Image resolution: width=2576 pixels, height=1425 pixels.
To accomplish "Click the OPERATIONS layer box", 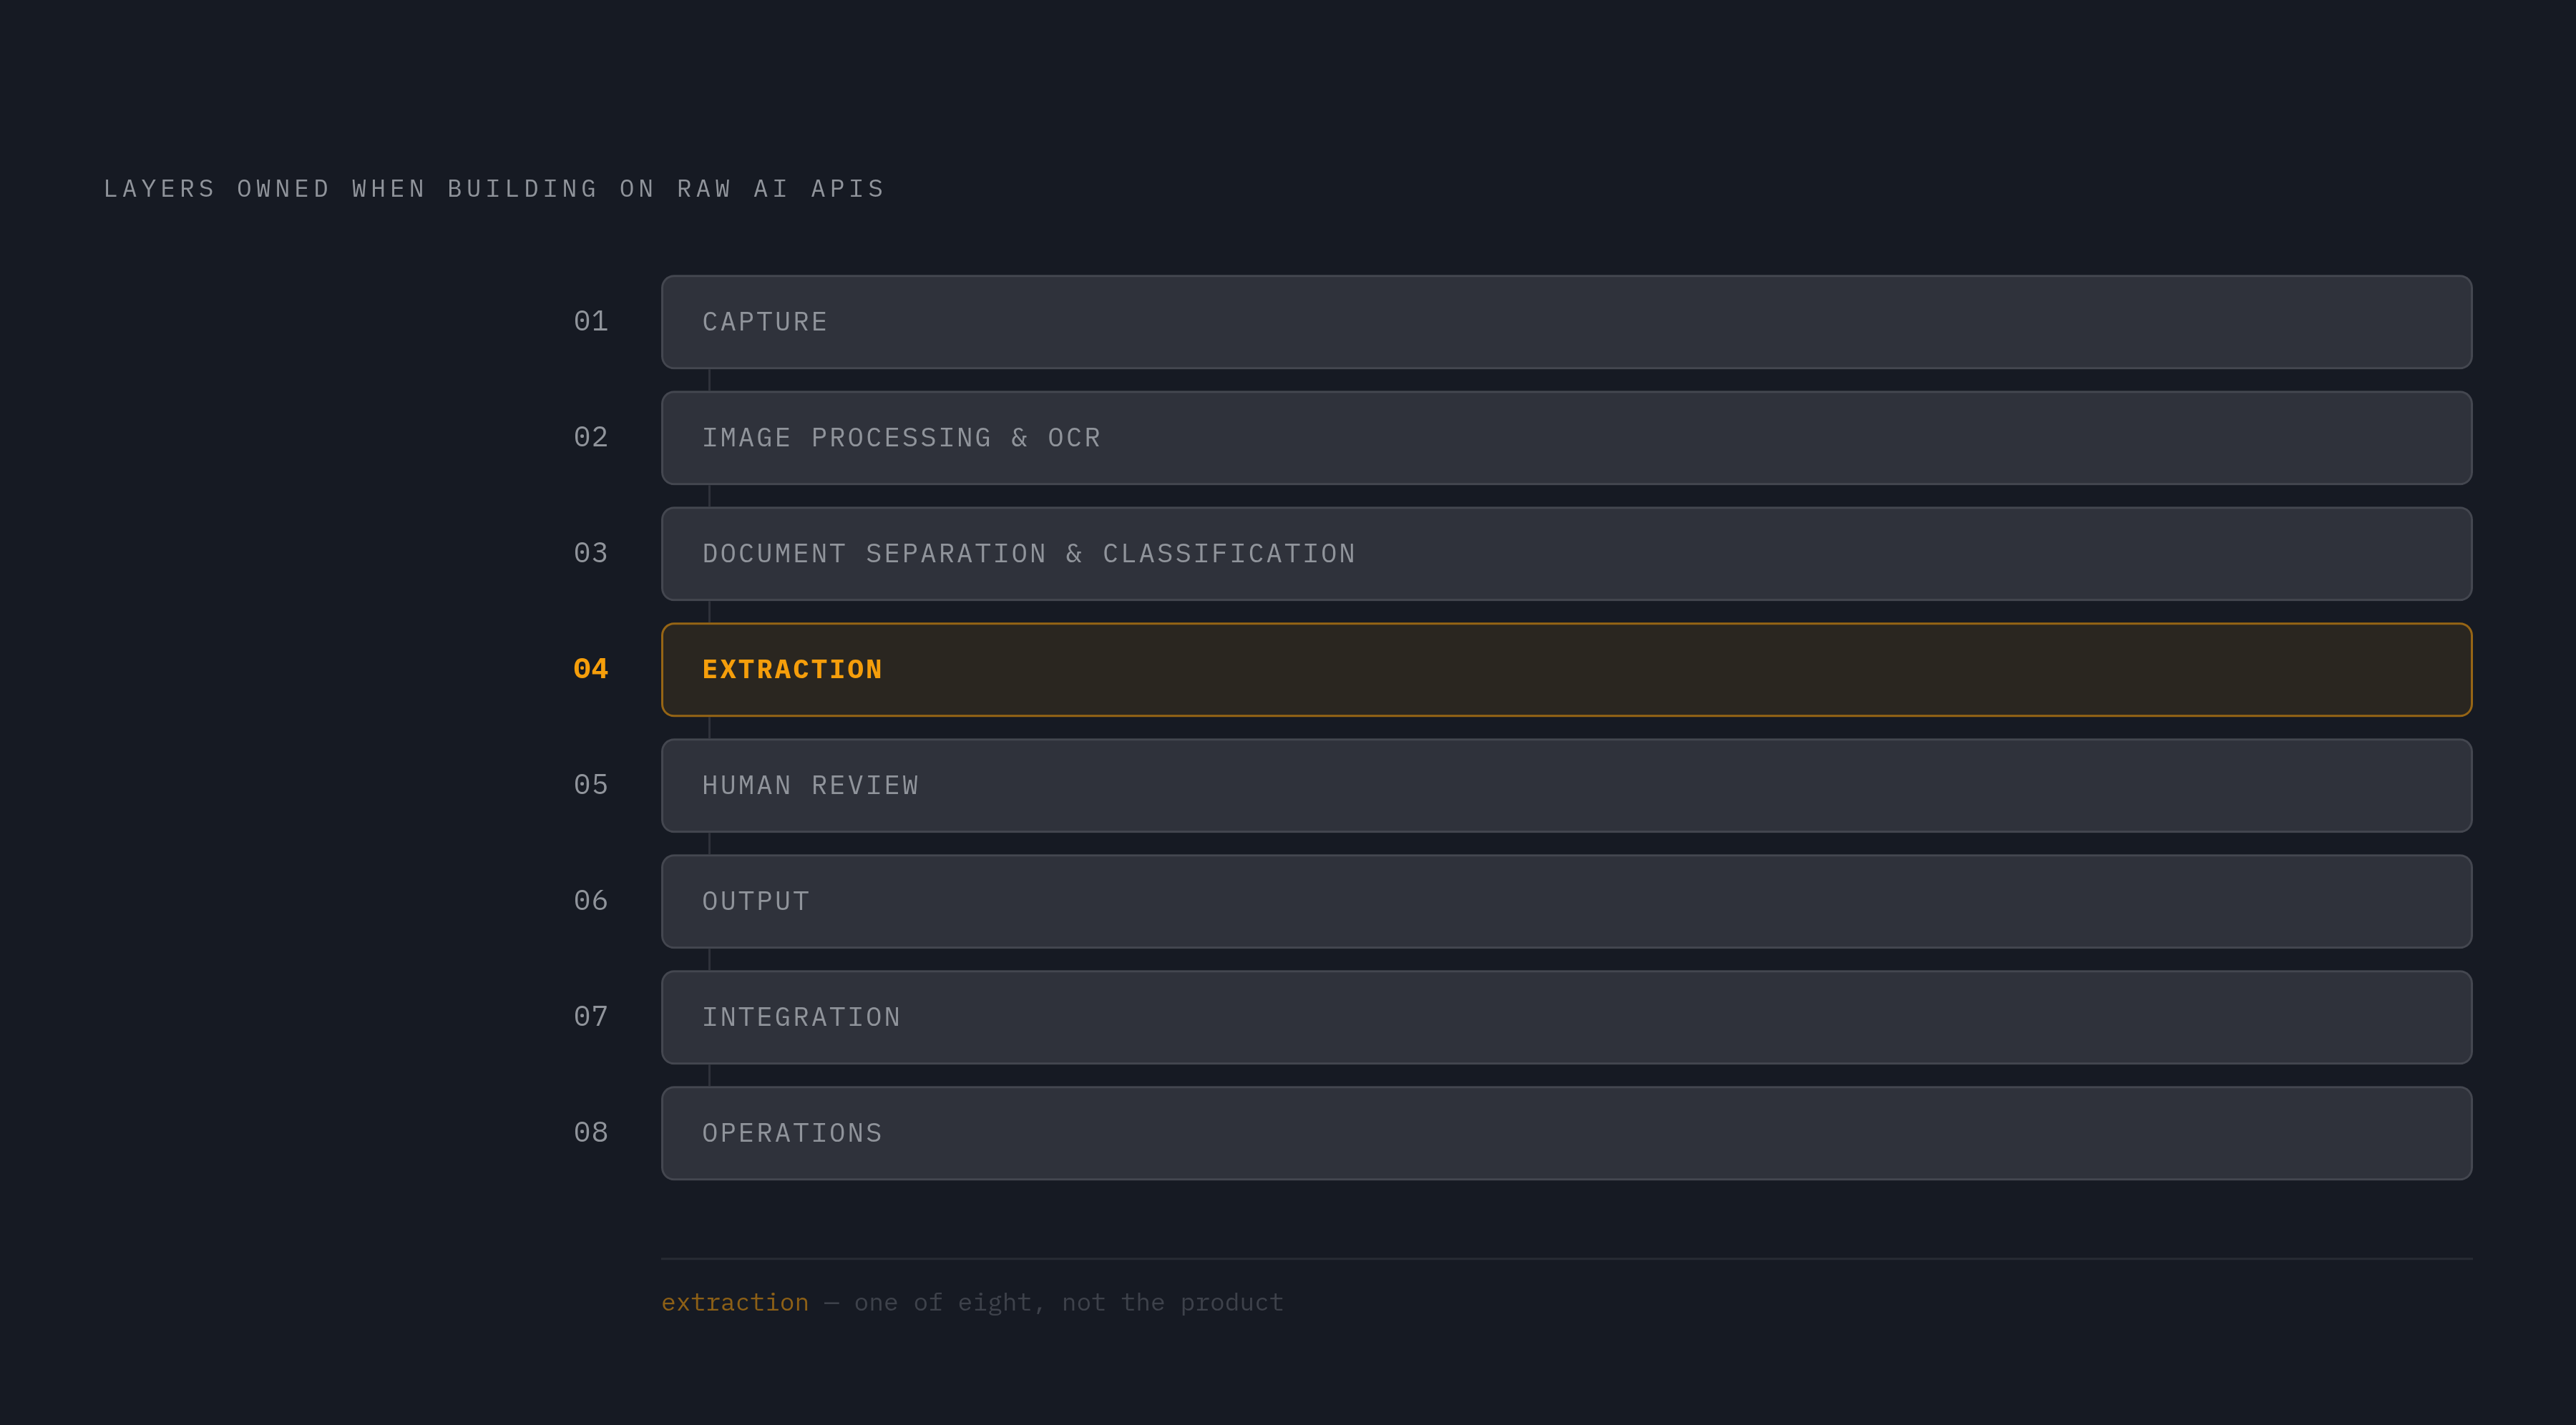I will 1566,1133.
